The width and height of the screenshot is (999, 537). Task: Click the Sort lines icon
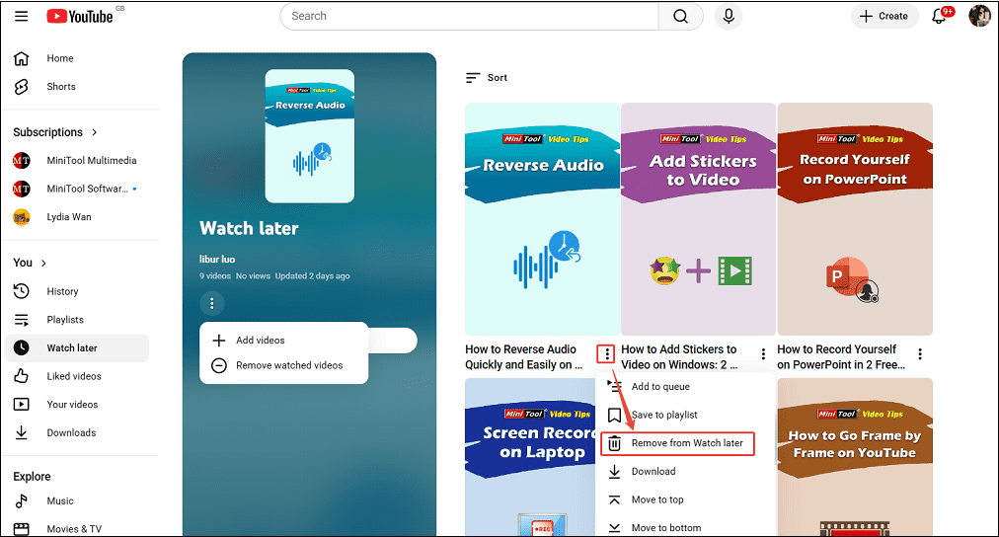tap(472, 78)
